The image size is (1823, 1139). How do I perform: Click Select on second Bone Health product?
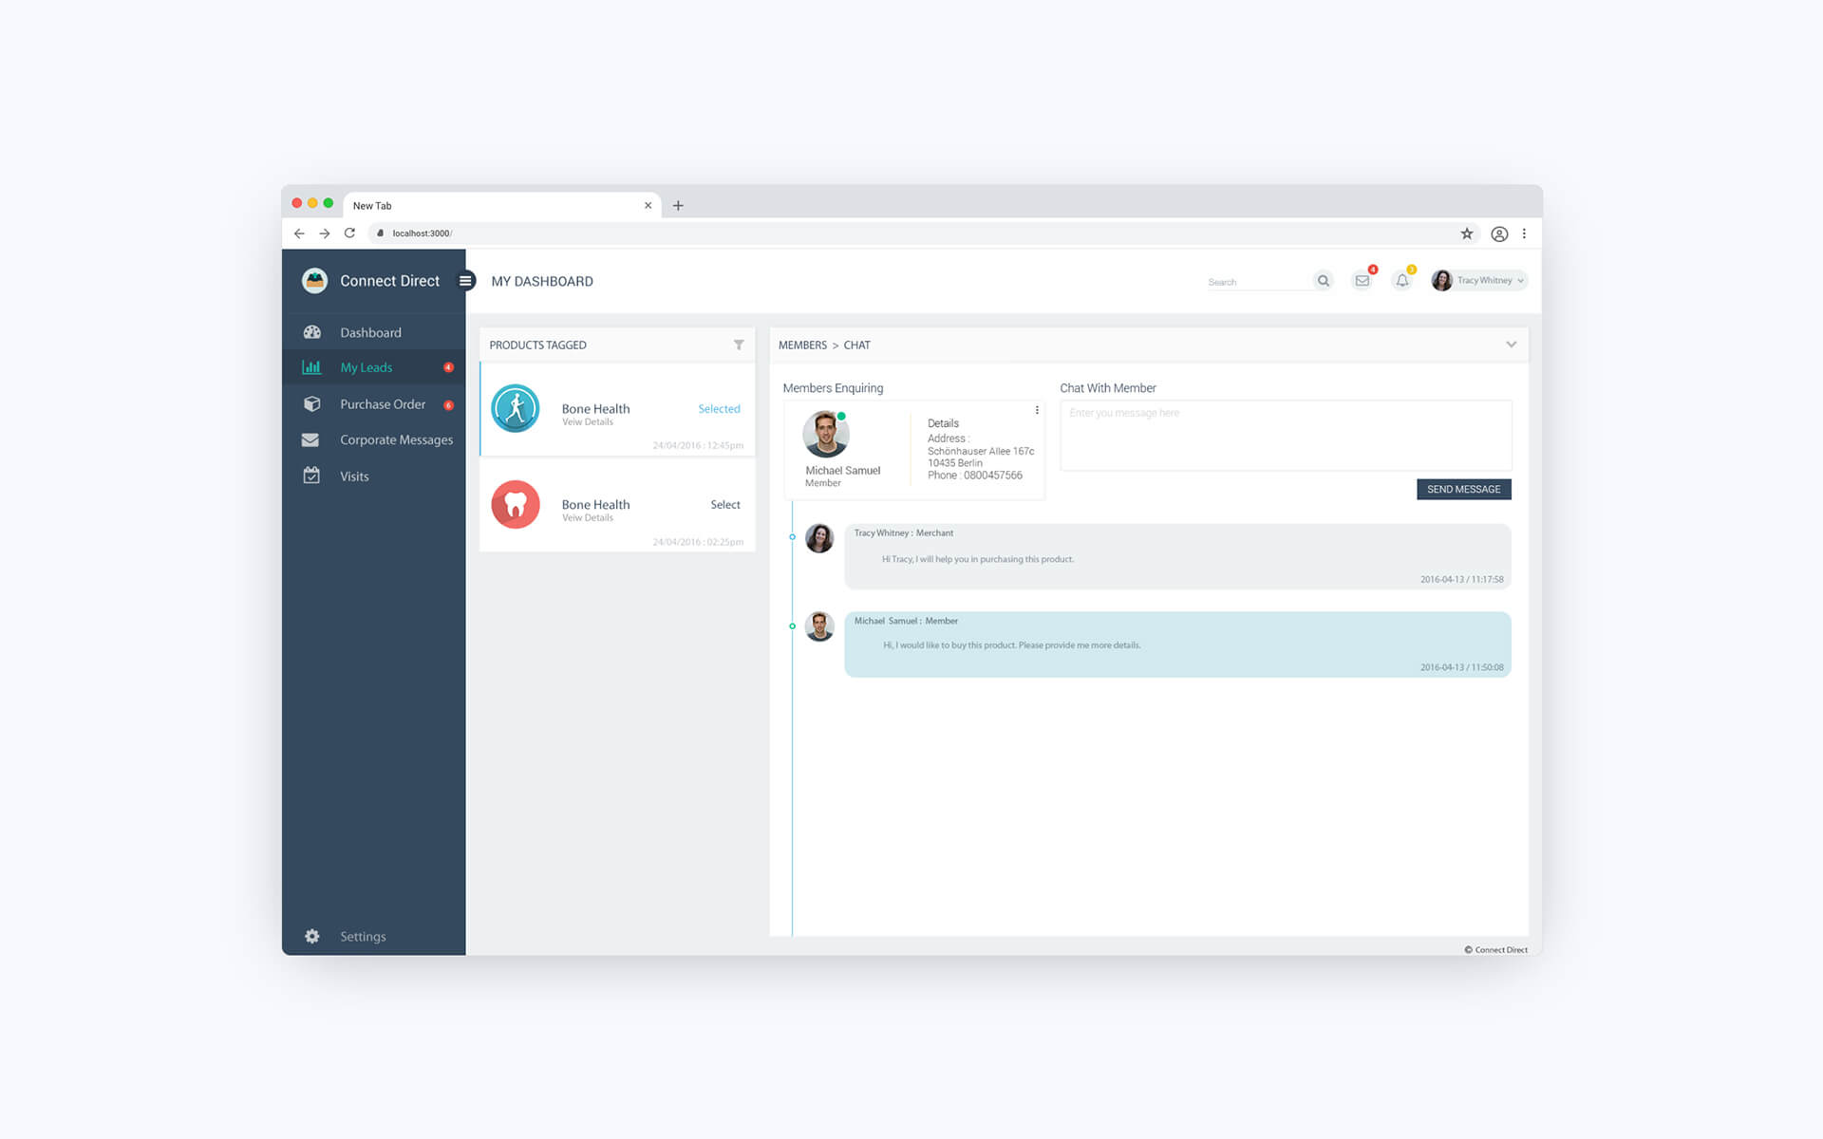[724, 505]
